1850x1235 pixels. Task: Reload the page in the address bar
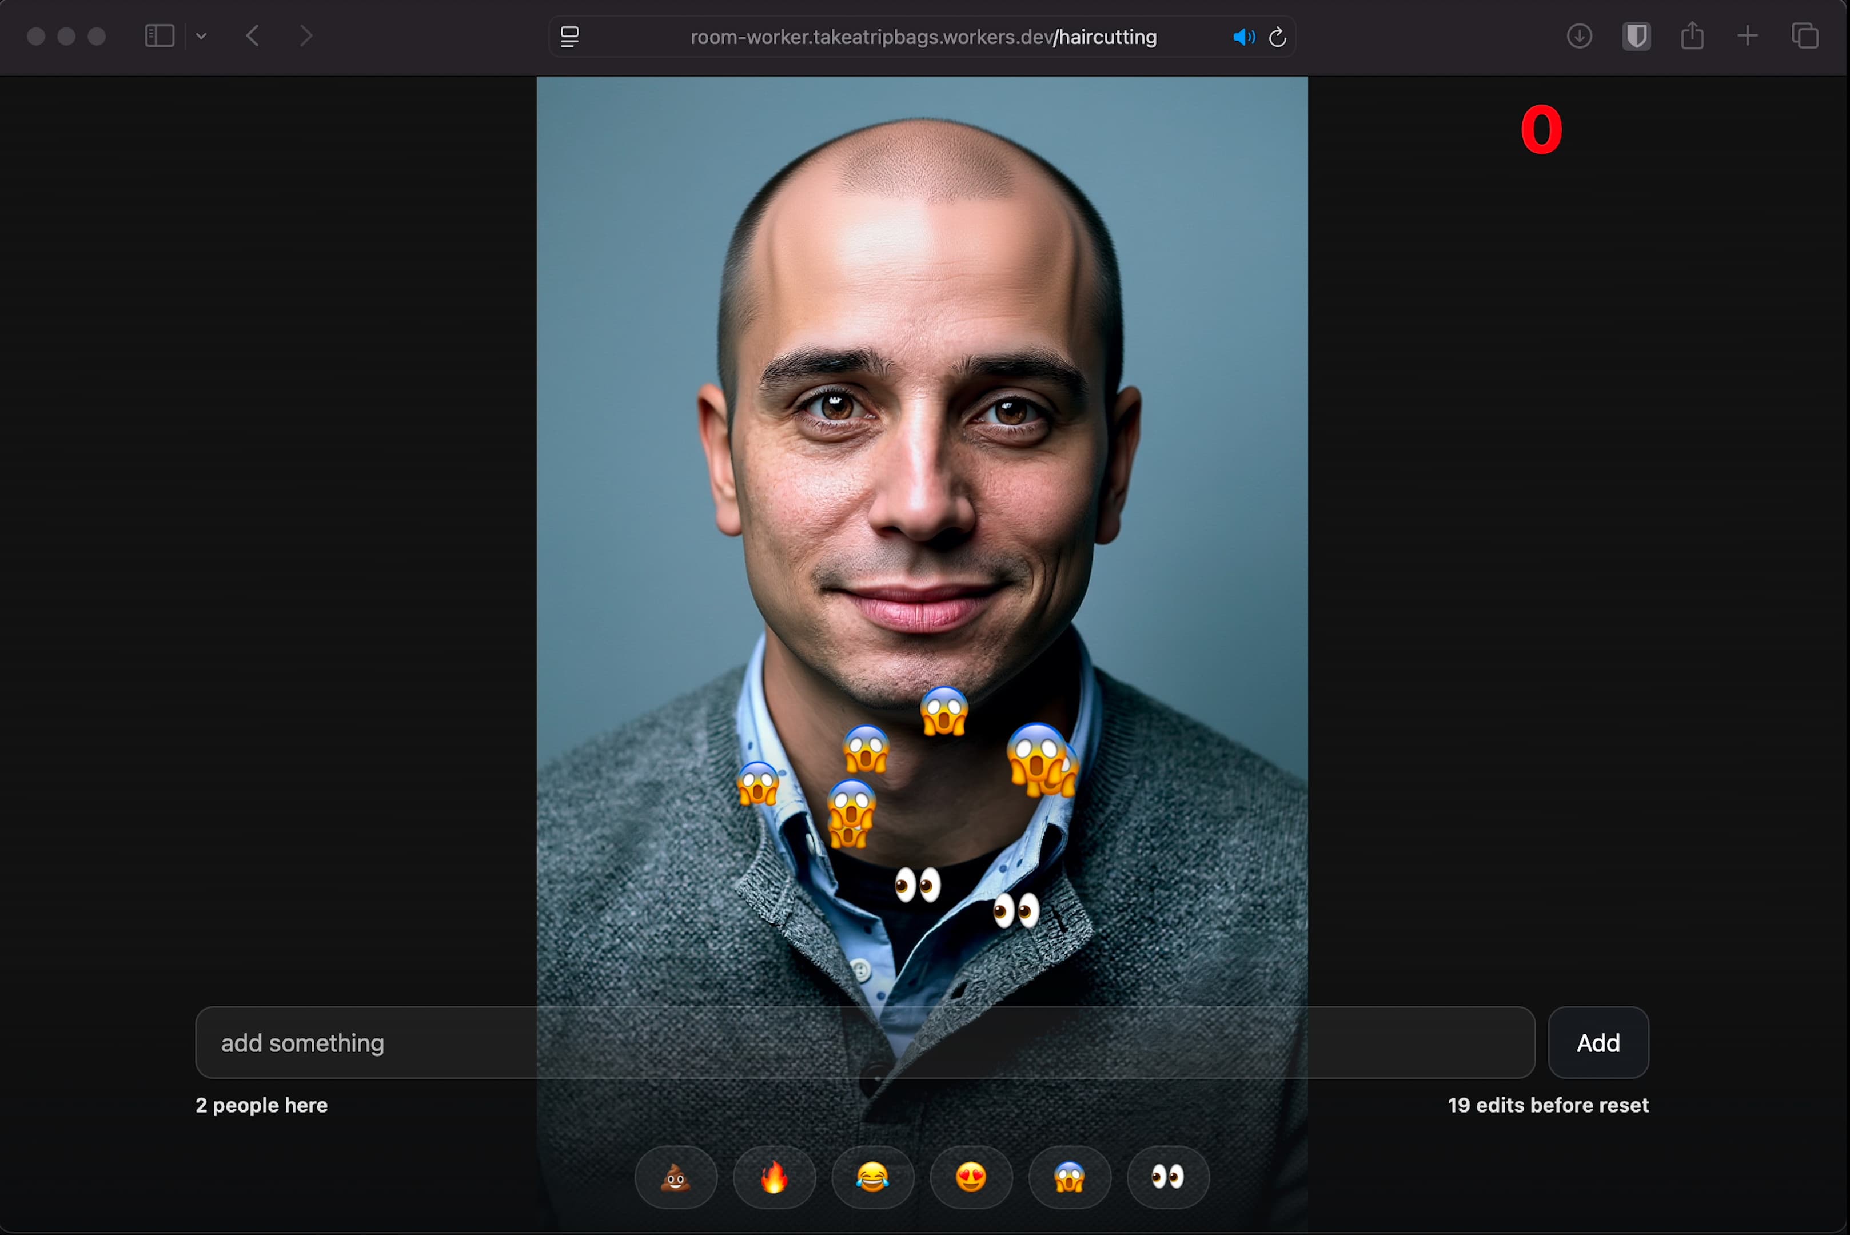1277,37
